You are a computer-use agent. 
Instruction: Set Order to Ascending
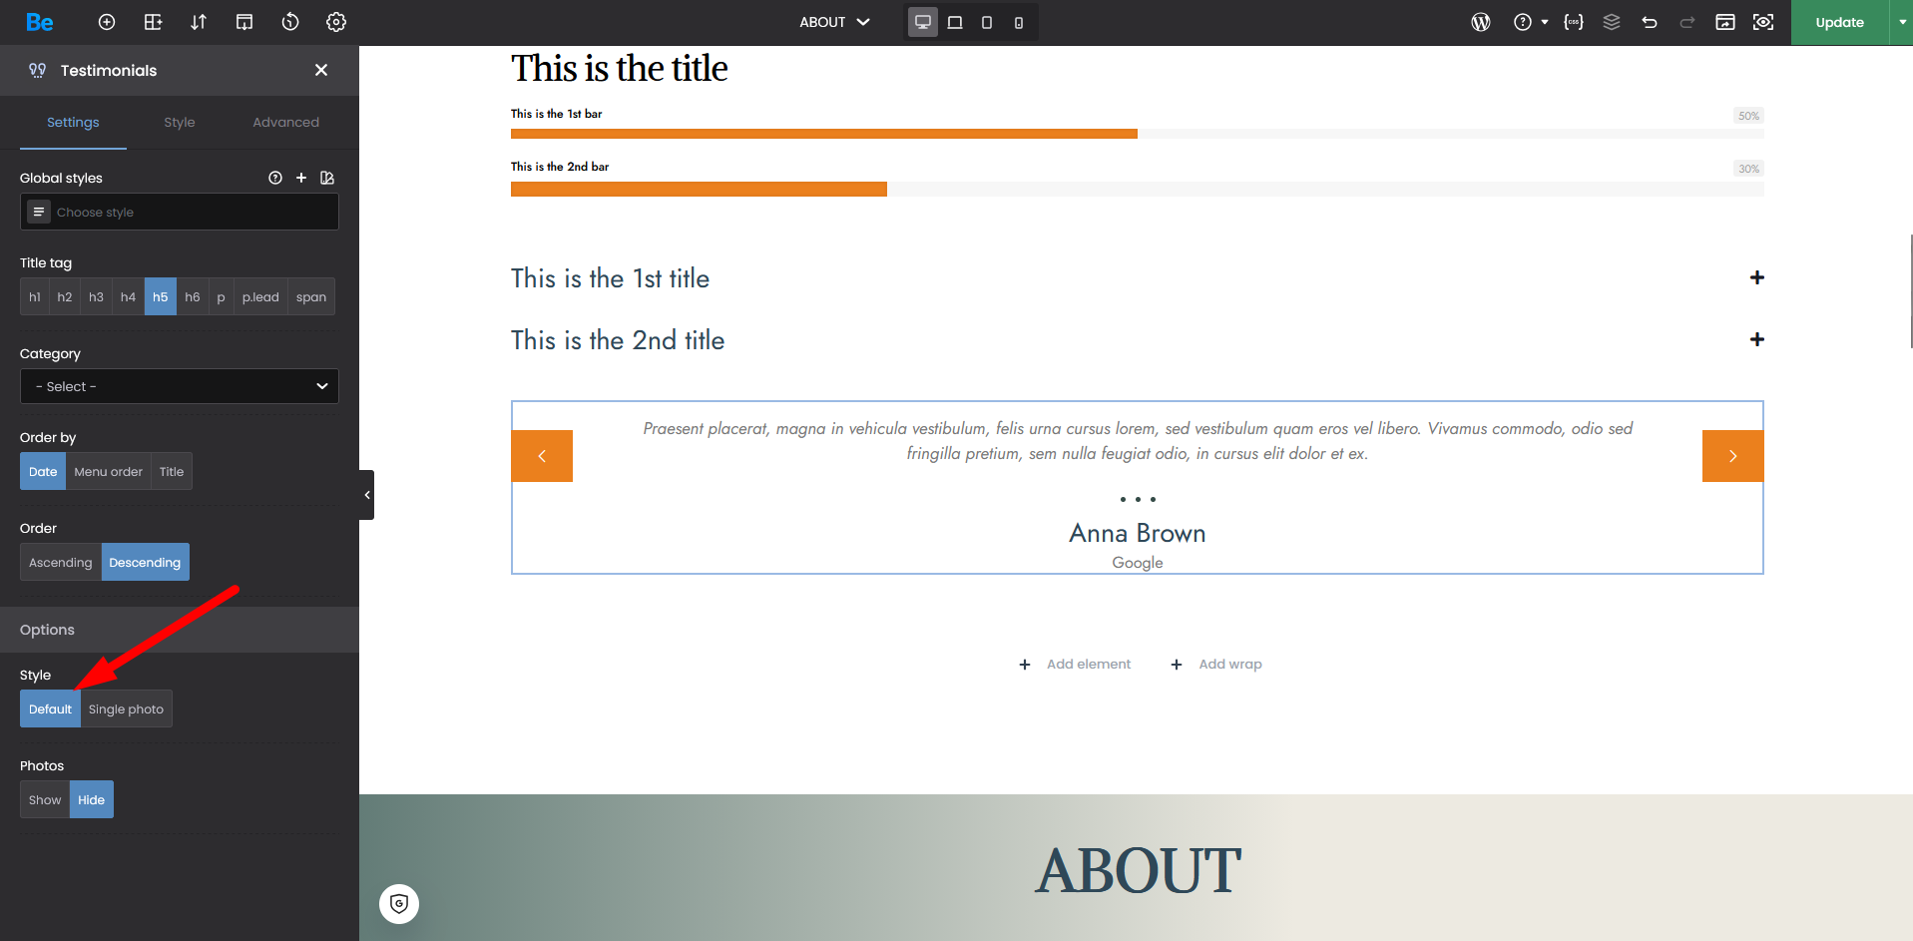click(61, 562)
